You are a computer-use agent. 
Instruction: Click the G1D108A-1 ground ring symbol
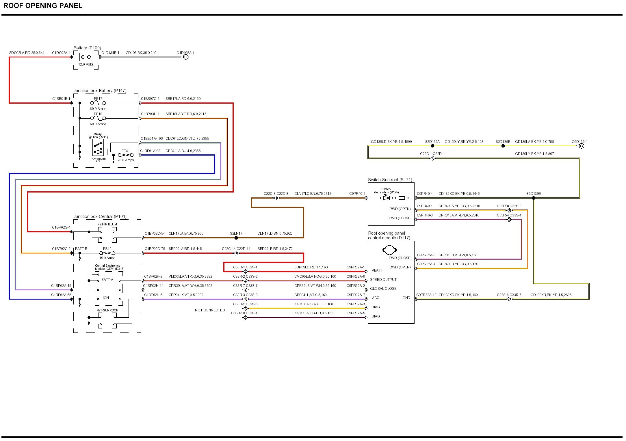pos(186,57)
